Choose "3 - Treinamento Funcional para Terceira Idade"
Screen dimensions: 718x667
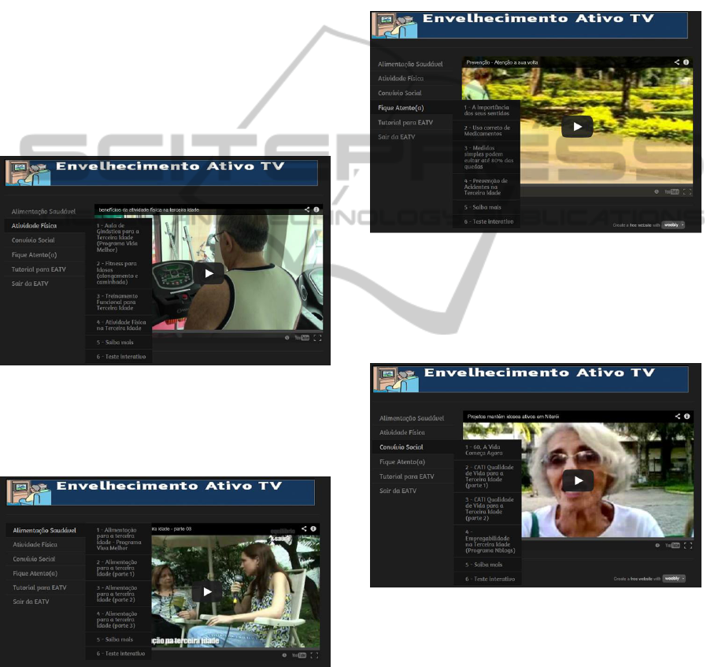tap(117, 303)
